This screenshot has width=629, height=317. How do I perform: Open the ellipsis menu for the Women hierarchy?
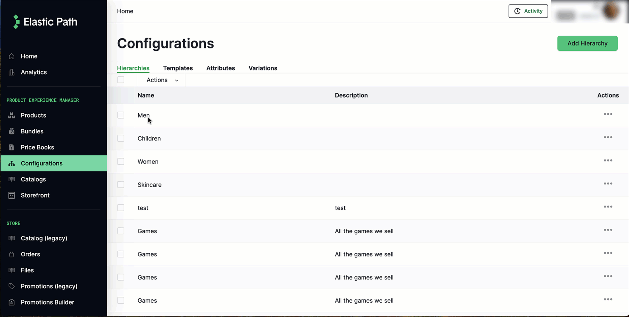[x=608, y=160]
